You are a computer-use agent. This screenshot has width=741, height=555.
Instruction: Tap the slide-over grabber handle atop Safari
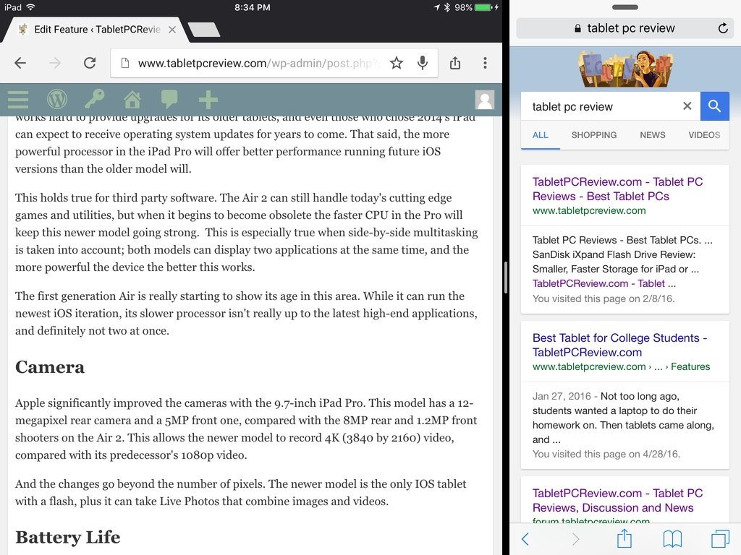[624, 7]
